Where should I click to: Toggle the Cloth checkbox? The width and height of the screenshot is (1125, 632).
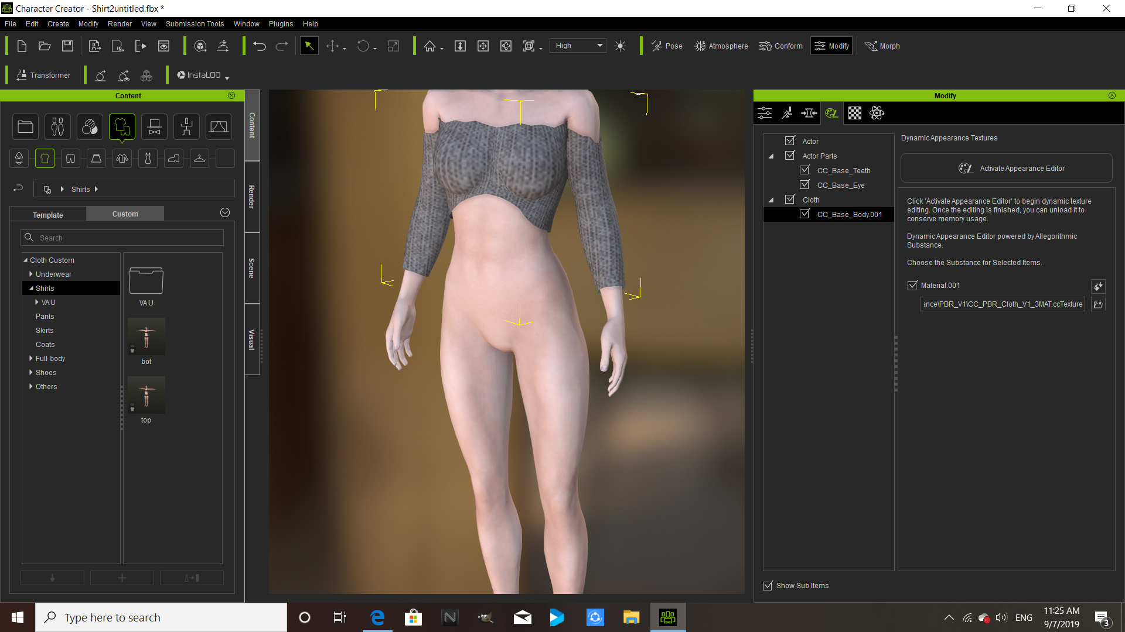coord(790,200)
